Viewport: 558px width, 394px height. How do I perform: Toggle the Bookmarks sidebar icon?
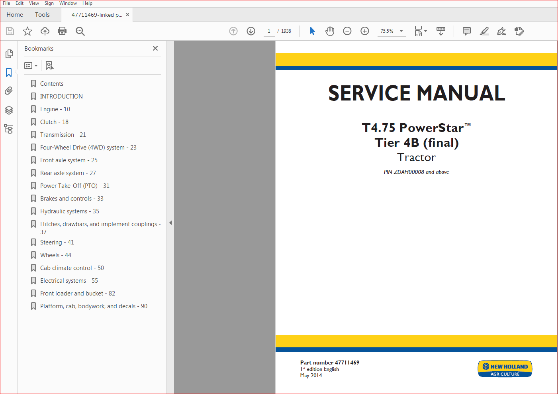point(9,72)
